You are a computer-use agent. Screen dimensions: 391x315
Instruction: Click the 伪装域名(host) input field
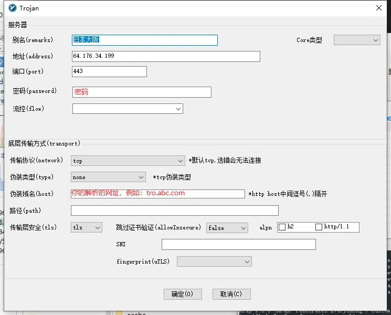click(157, 194)
